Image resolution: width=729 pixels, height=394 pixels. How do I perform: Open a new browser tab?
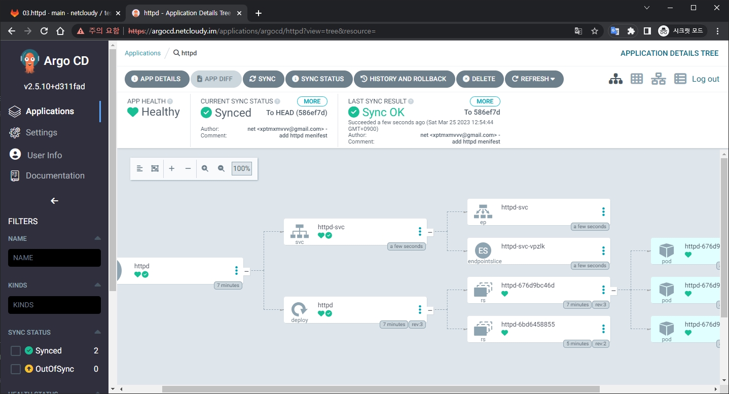pyautogui.click(x=259, y=13)
